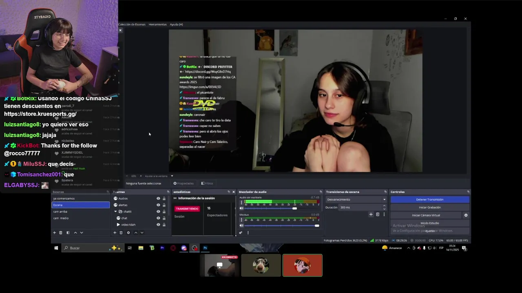This screenshot has width=522, height=293.
Task: Pop out the Escenas dock
Action: click(x=108, y=192)
